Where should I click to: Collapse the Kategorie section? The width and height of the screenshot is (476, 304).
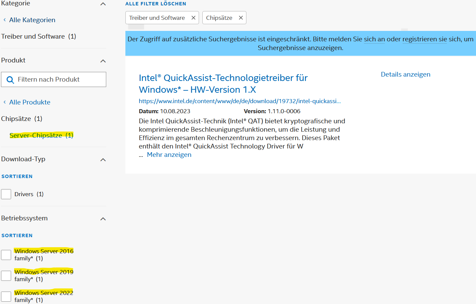click(x=103, y=4)
